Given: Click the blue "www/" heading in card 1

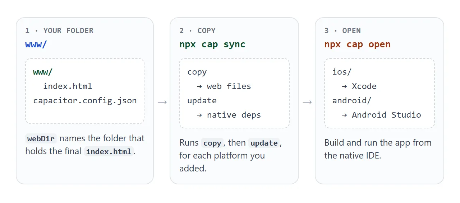Looking at the screenshot, I should click(36, 44).
